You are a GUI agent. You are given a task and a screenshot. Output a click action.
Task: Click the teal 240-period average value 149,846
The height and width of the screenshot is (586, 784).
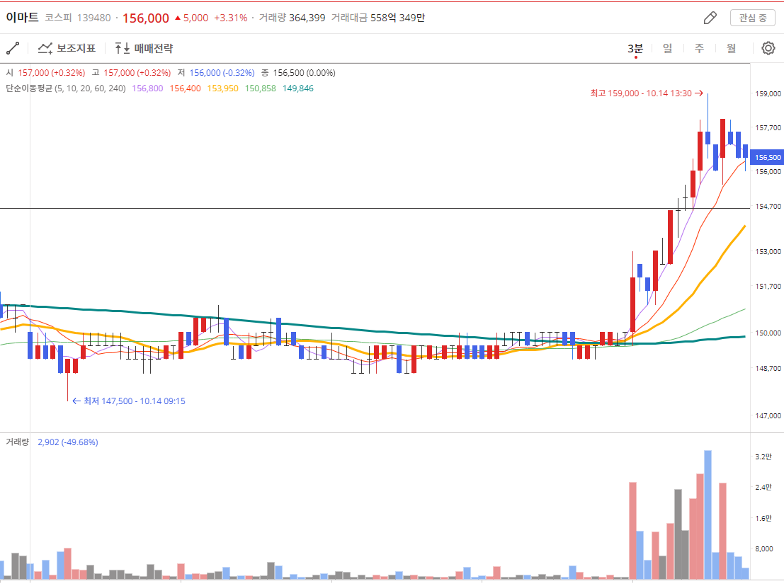tap(298, 88)
